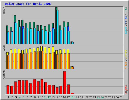Click the 'Daily usage for April 2026' title
Viewport: 129px width, 100px height.
[28, 4]
